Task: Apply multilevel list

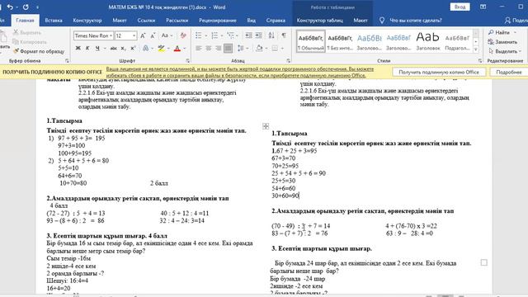Action: tap(230, 35)
